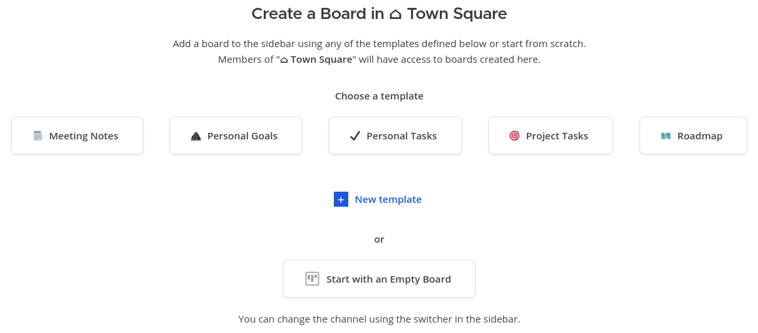This screenshot has width=758, height=333.
Task: Click the 'Choose a template' label
Action: pyautogui.click(x=379, y=96)
